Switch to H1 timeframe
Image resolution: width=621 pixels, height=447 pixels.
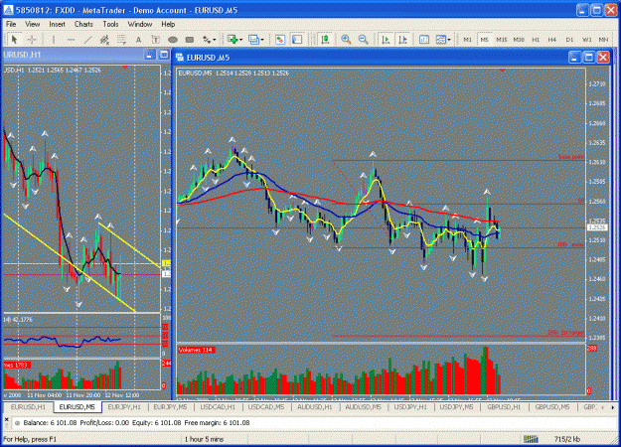[536, 40]
